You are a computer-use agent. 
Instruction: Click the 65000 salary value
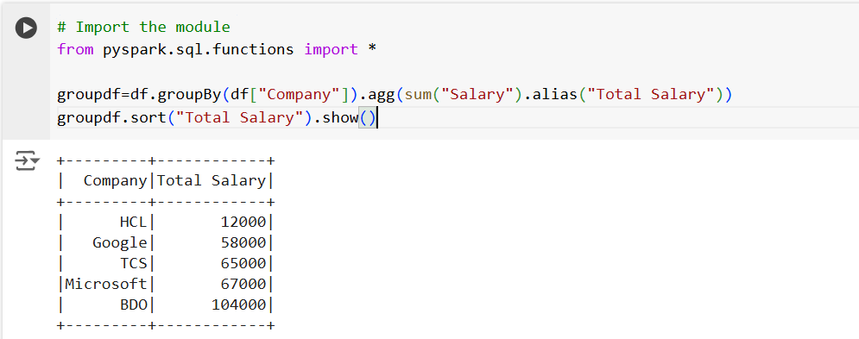243,263
